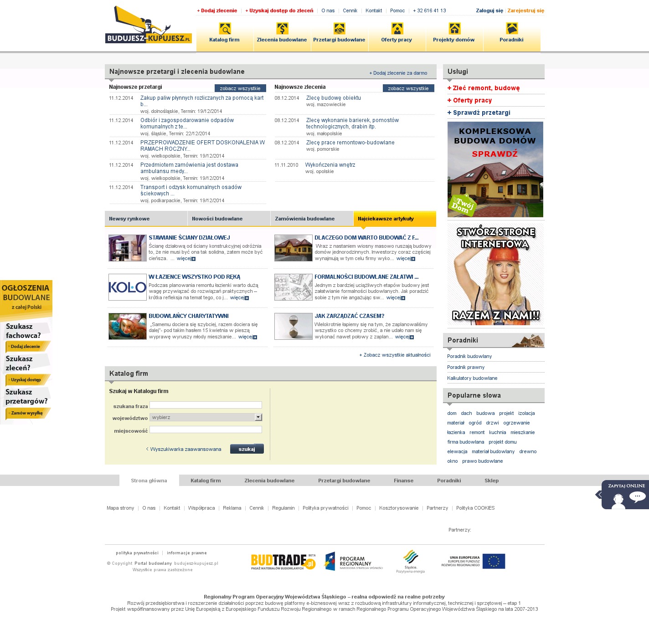Viewport: 649px width, 624px height.
Task: Click the szukana fraza input field
Action: coord(206,405)
